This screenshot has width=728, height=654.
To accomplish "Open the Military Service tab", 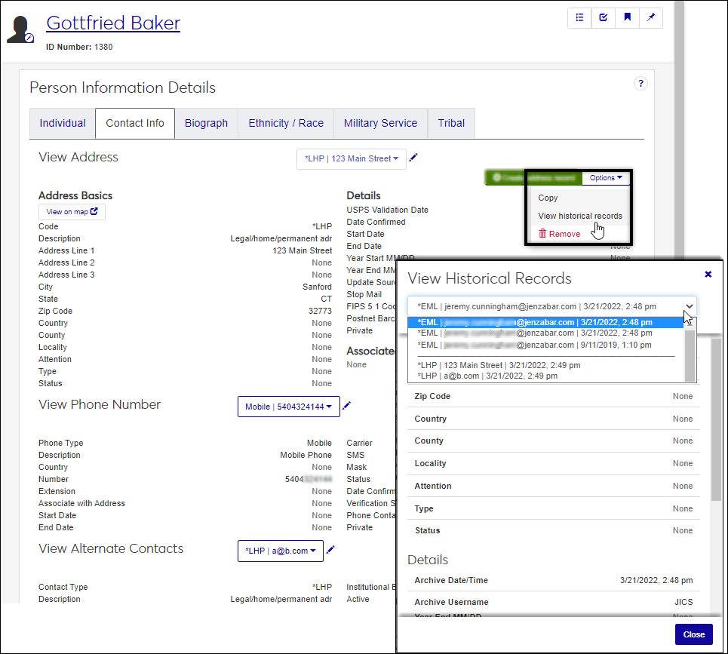I will click(x=380, y=123).
